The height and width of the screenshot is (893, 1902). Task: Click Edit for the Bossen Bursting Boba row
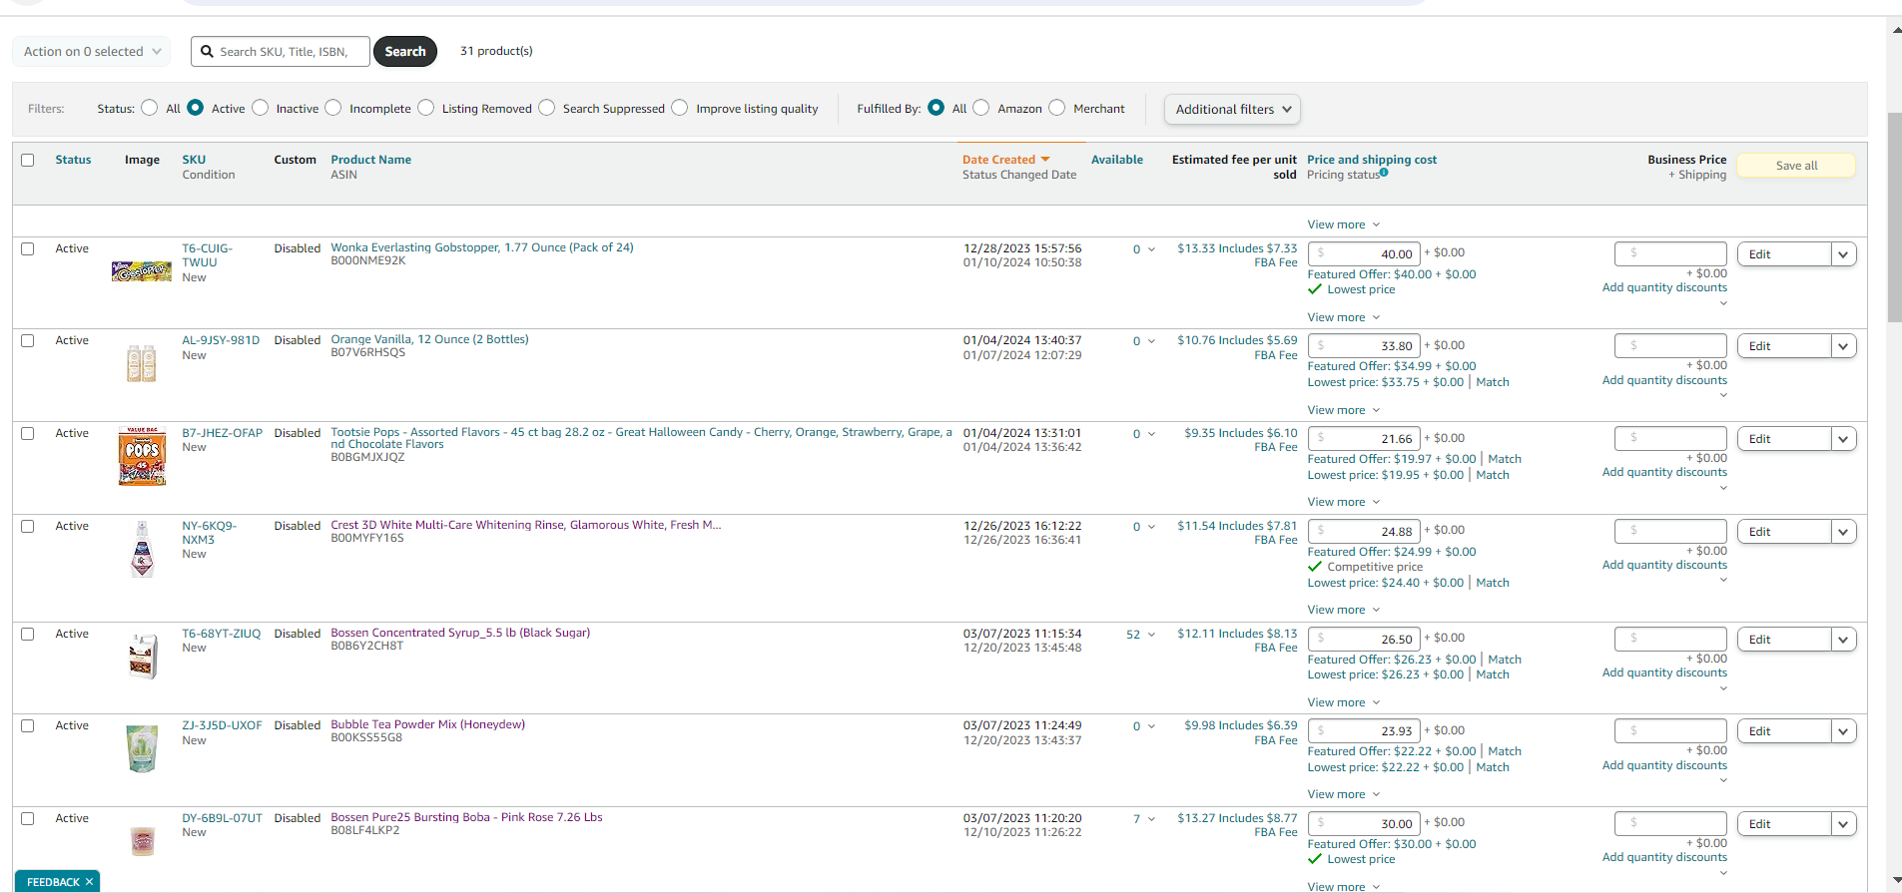pyautogui.click(x=1784, y=824)
